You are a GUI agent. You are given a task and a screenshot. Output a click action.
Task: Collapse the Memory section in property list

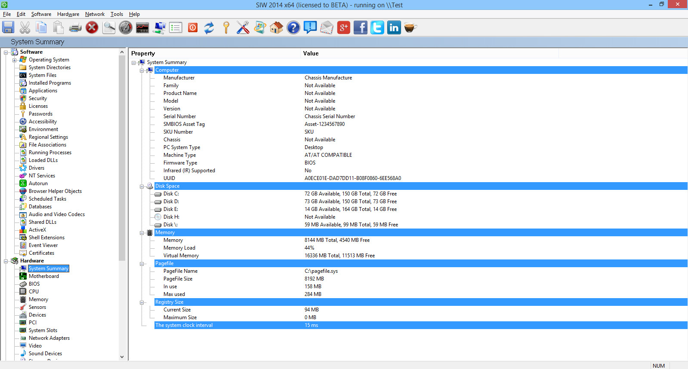[142, 233]
